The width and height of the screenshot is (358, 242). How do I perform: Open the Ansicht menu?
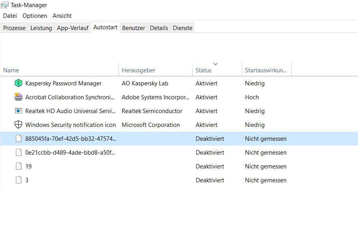62,16
